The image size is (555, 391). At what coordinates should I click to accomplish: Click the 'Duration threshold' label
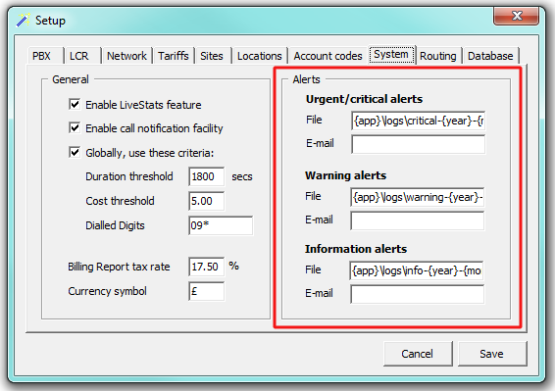coord(129,176)
